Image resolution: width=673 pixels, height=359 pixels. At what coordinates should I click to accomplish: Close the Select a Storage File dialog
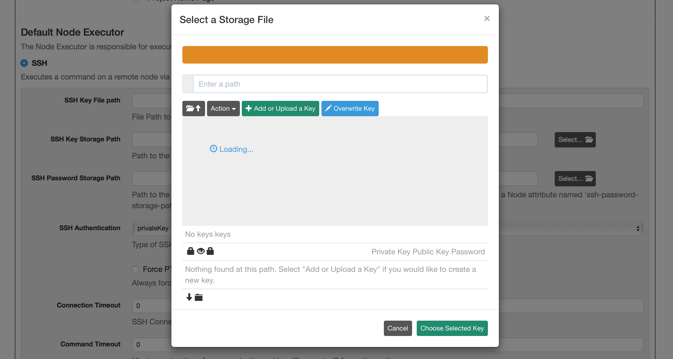tap(487, 18)
